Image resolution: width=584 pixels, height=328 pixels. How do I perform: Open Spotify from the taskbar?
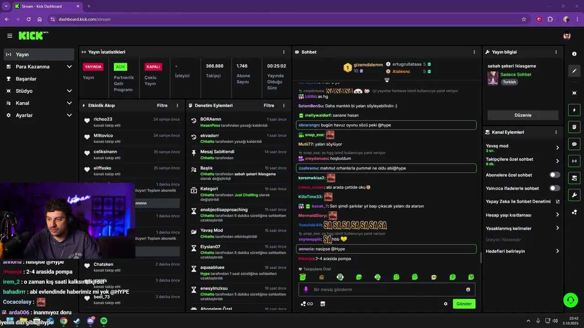(104, 321)
